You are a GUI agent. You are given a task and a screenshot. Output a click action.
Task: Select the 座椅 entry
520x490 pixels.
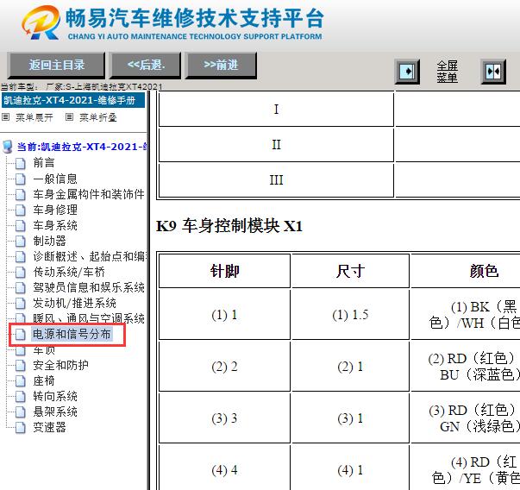44,380
